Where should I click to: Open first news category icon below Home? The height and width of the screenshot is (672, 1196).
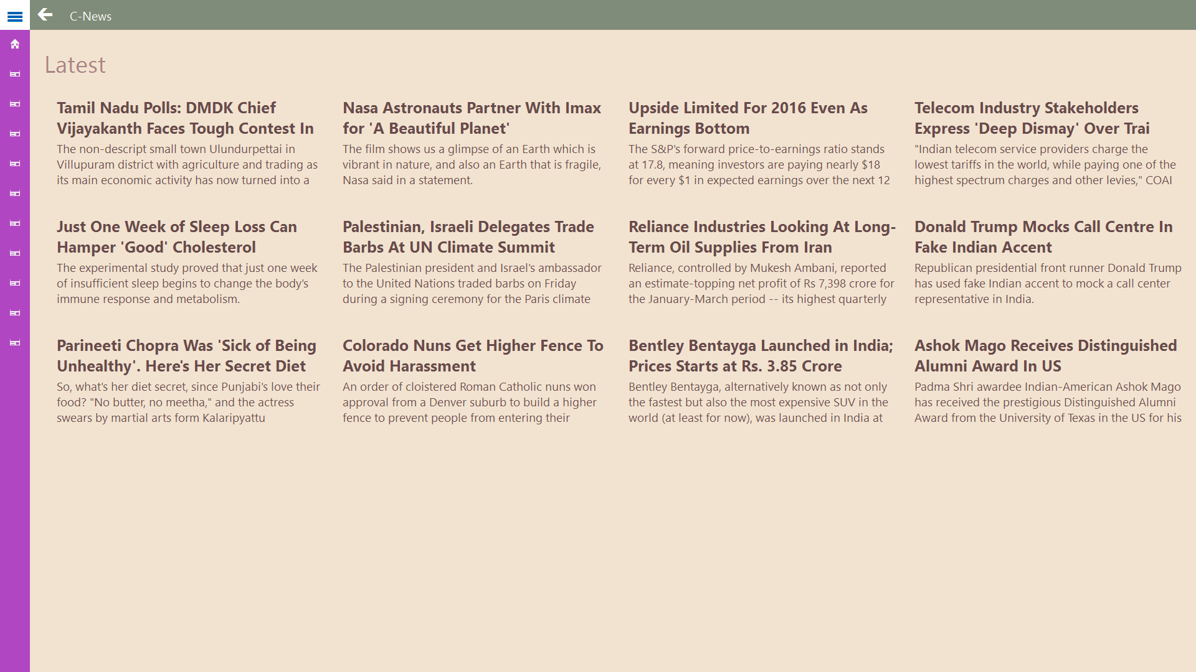[x=15, y=74]
